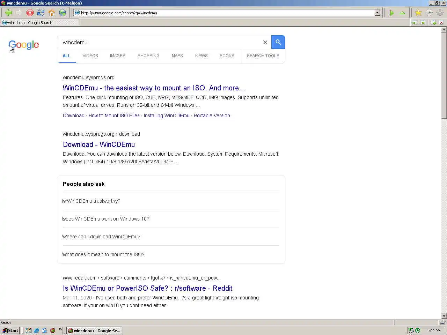Expand What does it mean to mount the ISO

pyautogui.click(x=171, y=254)
